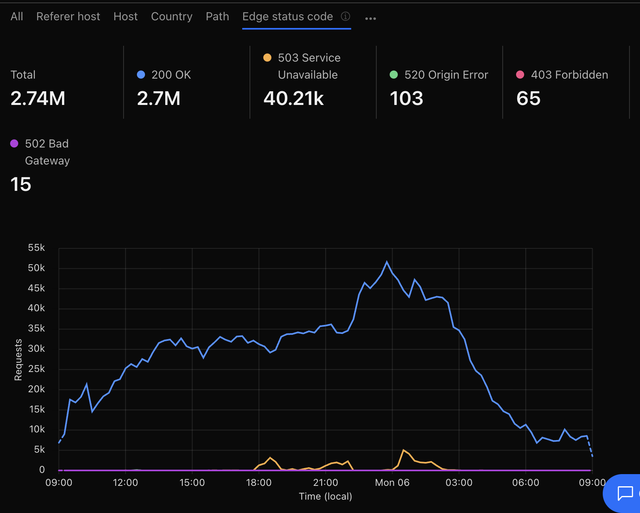Click the 200 OK count 2.7M
The height and width of the screenshot is (513, 640).
coord(159,98)
